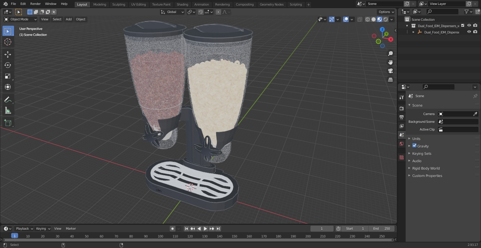Toggle Gravity checkbox
The height and width of the screenshot is (248, 481).
click(414, 146)
